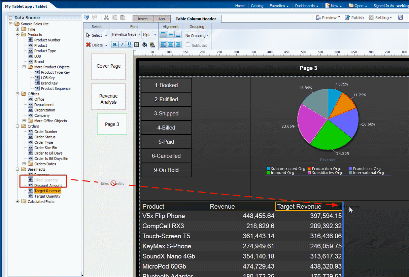The height and width of the screenshot is (277, 409).
Task: Click the Paste clipboard icon
Action: pos(123,18)
